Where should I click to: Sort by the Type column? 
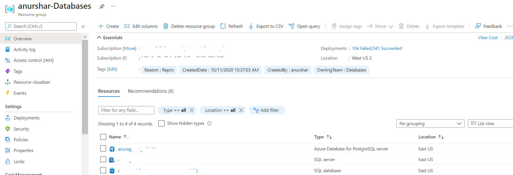323,137
